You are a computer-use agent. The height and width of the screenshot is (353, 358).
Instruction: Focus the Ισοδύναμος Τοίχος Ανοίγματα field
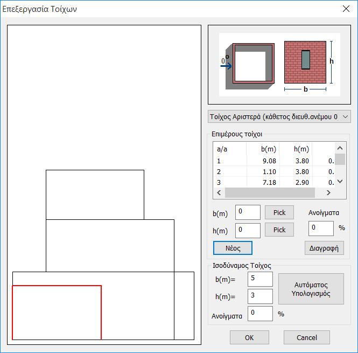click(260, 314)
